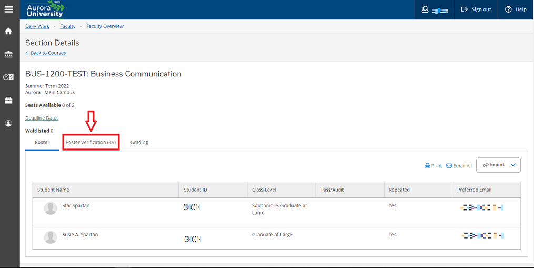This screenshot has height=268, width=534.
Task: Click the Help question mark icon
Action: coord(508,9)
